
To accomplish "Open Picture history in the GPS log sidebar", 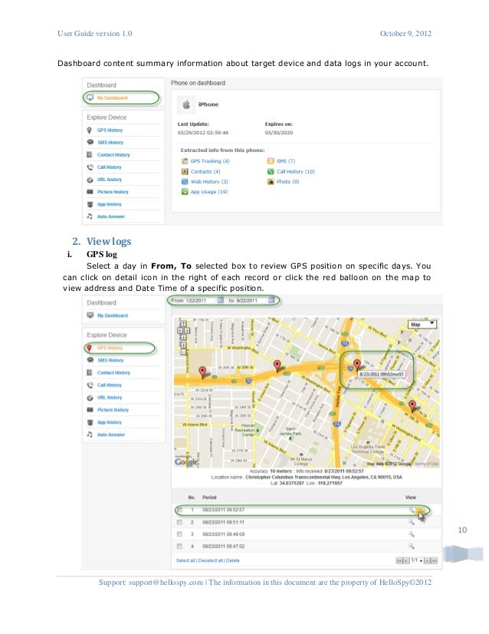I will tap(113, 410).
